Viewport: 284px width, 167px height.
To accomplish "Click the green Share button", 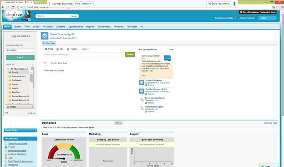I will click(x=130, y=55).
